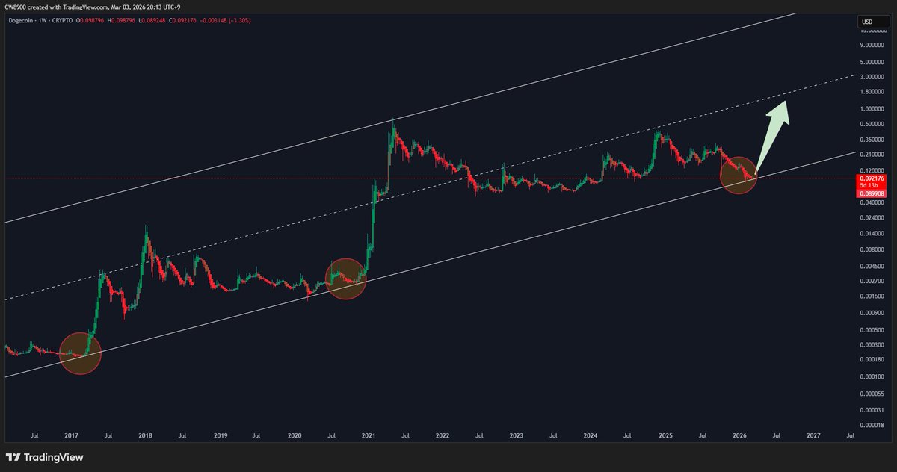The width and height of the screenshot is (897, 472).
Task: Click the 2023 time axis label
Action: click(x=516, y=435)
